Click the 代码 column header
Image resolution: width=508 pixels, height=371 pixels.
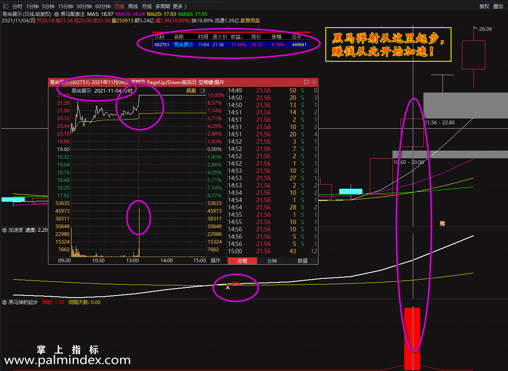tap(159, 37)
